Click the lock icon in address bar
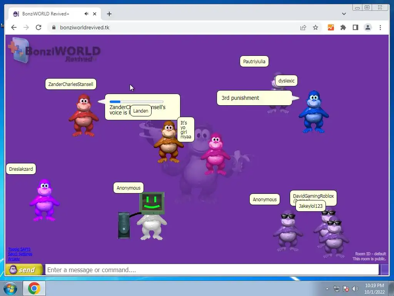Viewport: 394px width, 296px height. click(54, 27)
